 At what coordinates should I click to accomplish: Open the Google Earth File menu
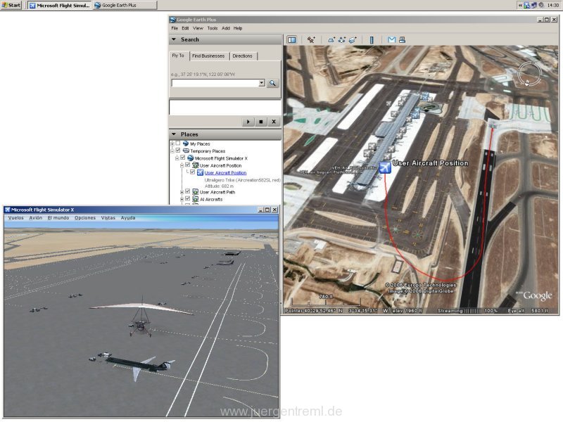175,28
